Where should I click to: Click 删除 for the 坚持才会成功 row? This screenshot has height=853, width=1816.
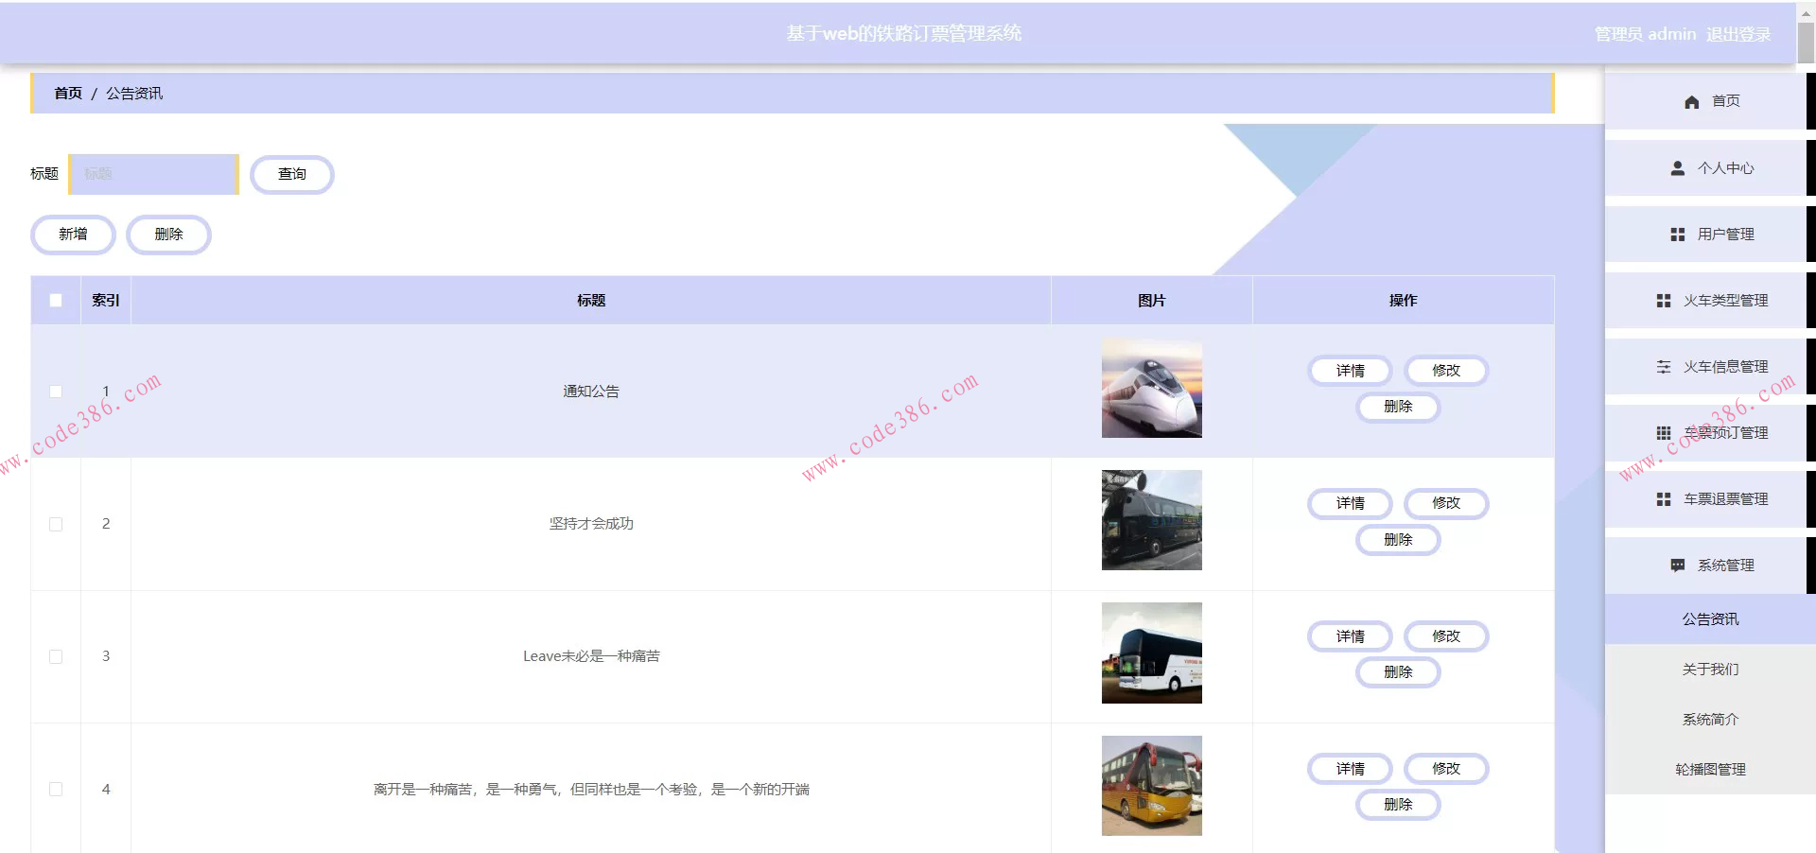[1398, 540]
